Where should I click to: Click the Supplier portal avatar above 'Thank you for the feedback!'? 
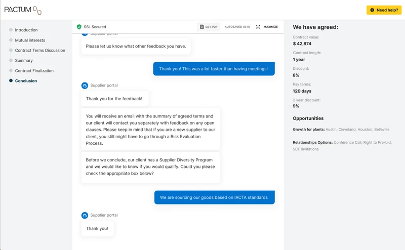pos(85,86)
